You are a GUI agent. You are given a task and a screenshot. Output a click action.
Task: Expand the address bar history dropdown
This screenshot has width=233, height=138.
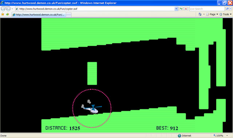point(176,9)
